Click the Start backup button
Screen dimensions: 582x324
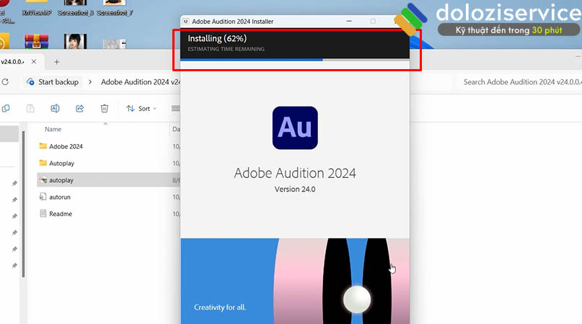click(x=53, y=82)
